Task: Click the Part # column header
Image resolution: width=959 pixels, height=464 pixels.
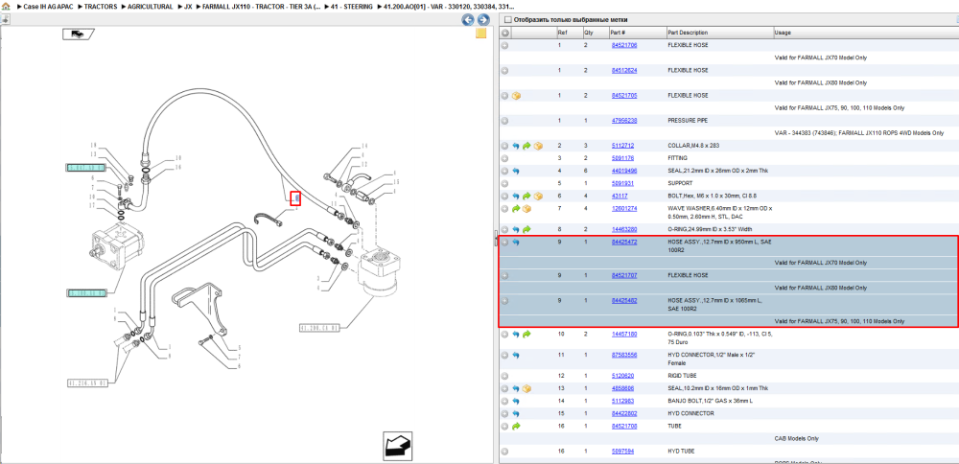Action: [x=637, y=33]
